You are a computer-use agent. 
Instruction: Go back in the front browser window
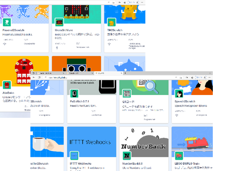point(34,77)
